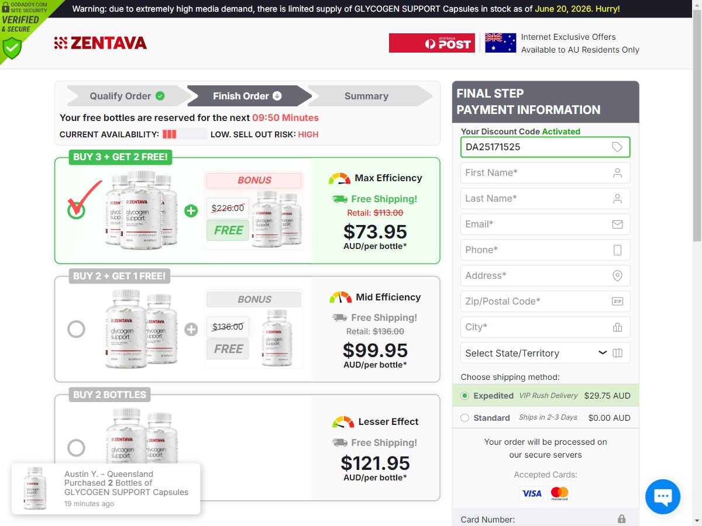The image size is (702, 526).
Task: Click the June 20, 2026 warning date text
Action: click(x=562, y=9)
